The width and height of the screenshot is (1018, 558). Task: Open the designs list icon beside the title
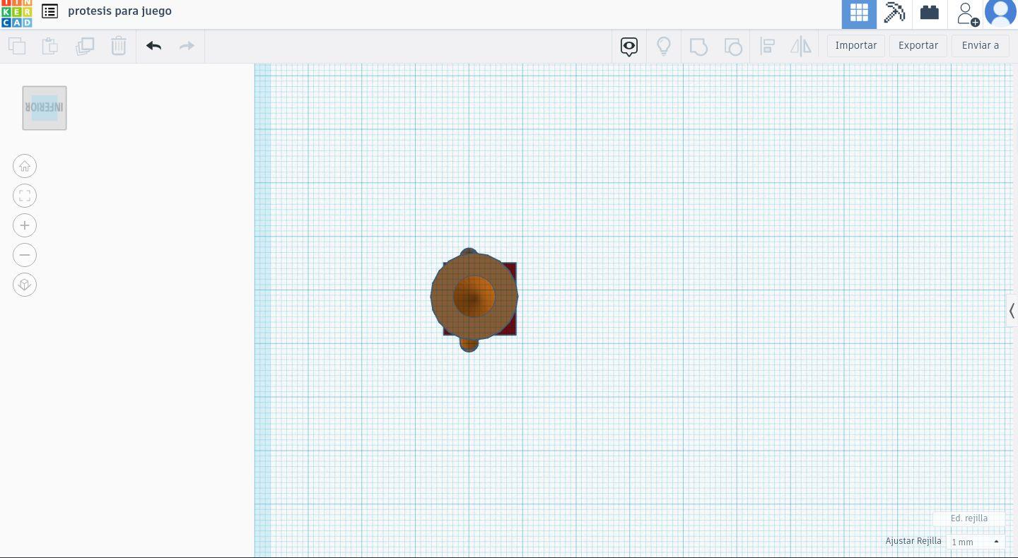(49, 11)
